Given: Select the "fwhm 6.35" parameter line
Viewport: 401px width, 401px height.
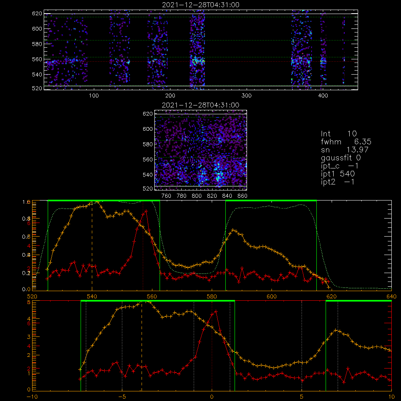Looking at the screenshot, I should [x=346, y=142].
